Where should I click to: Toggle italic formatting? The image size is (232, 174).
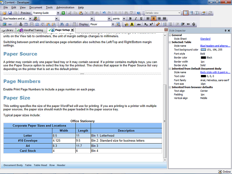tap(136, 18)
